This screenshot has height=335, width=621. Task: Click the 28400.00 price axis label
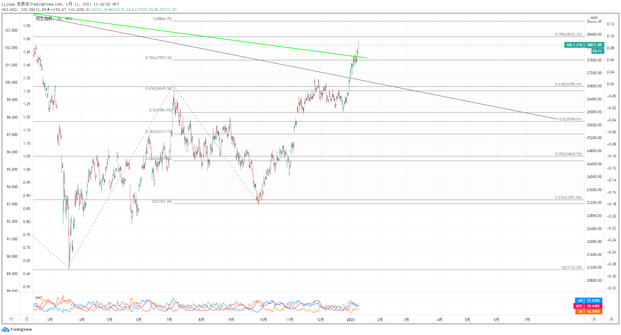(x=594, y=34)
